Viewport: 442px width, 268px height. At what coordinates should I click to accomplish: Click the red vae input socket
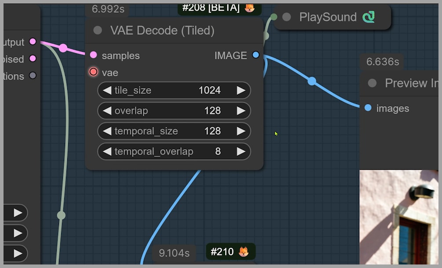pos(93,72)
